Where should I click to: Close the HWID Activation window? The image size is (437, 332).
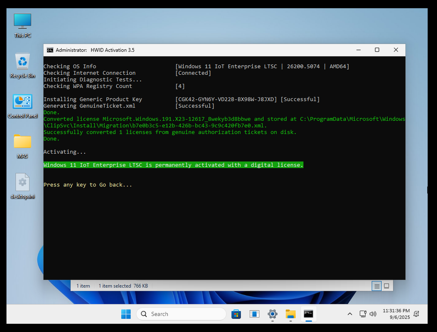396,50
